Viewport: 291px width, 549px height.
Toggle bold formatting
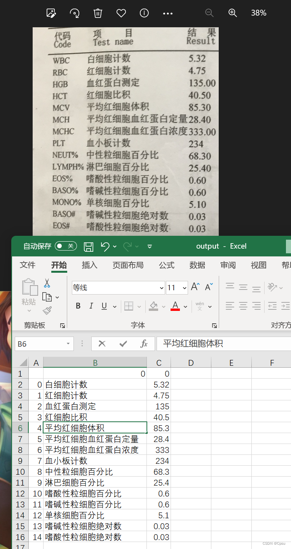[78, 306]
